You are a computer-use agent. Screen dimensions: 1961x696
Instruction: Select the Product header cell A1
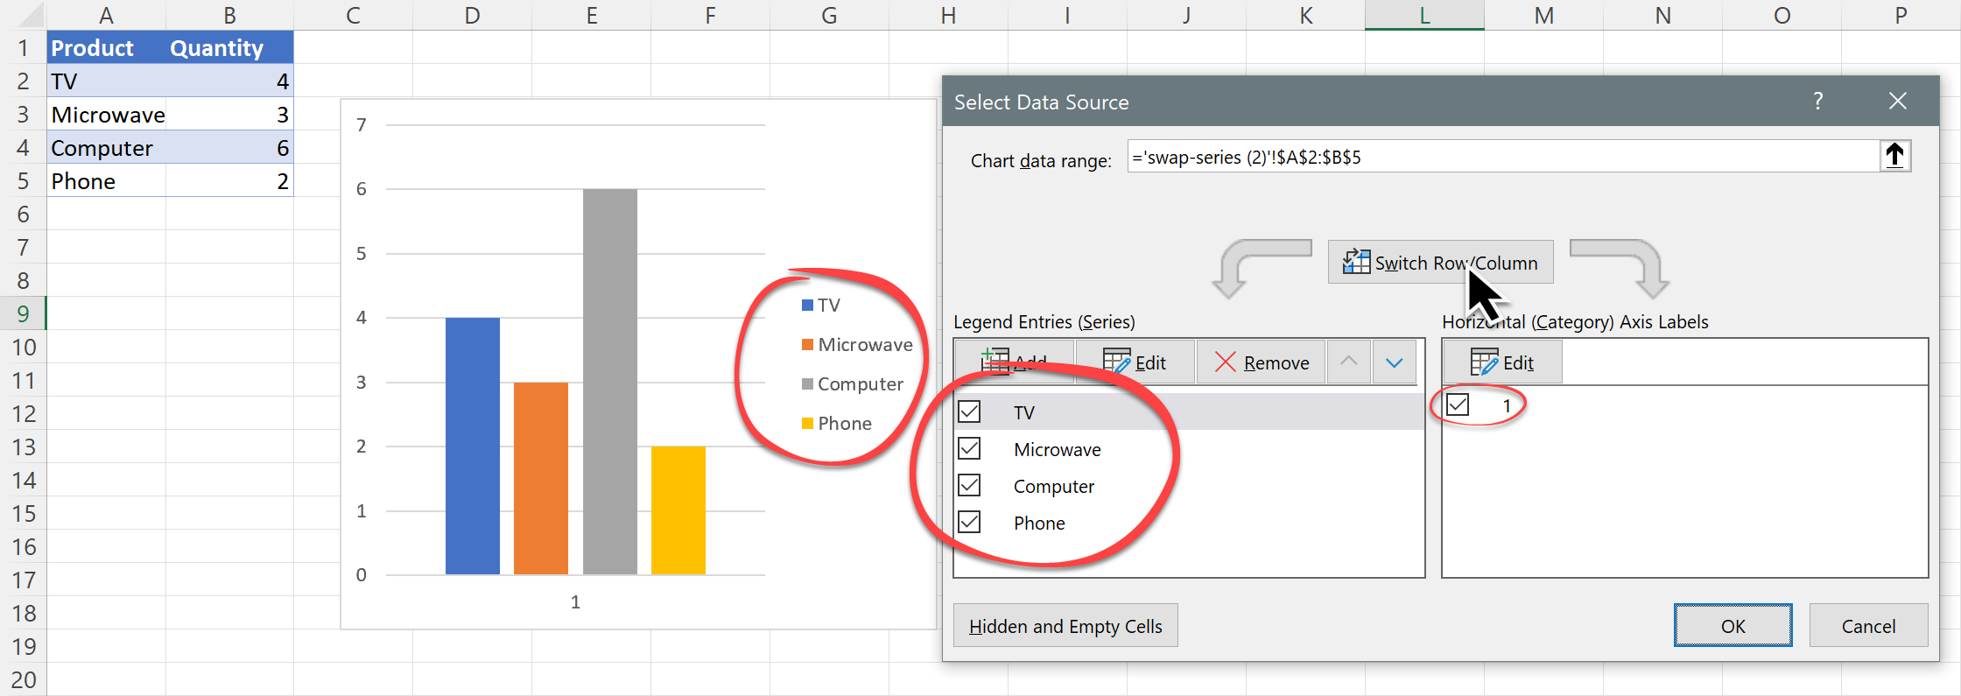(107, 47)
